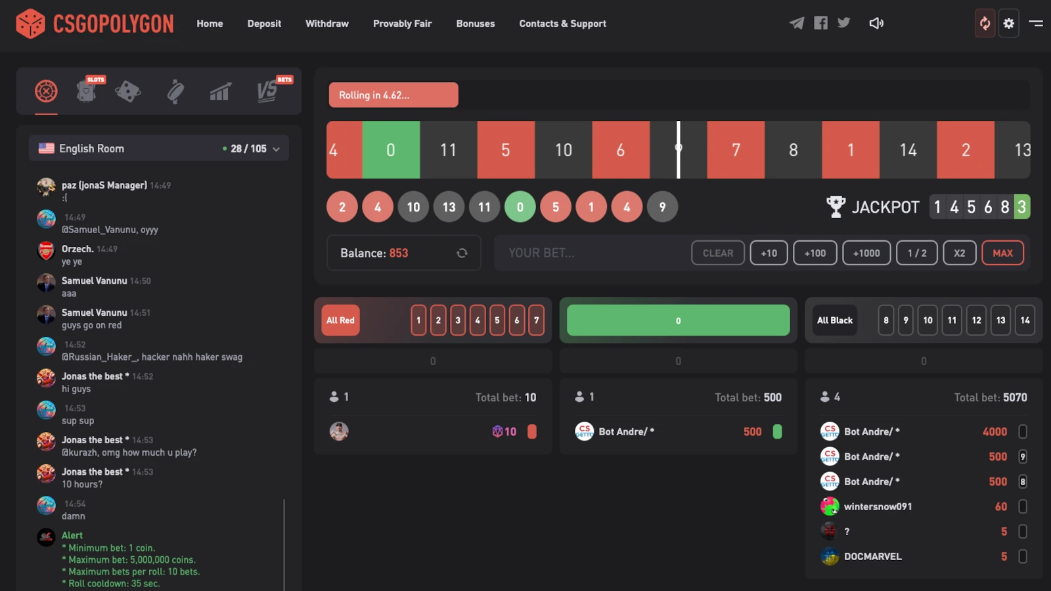
Task: Double the bet with X2
Action: pyautogui.click(x=960, y=253)
